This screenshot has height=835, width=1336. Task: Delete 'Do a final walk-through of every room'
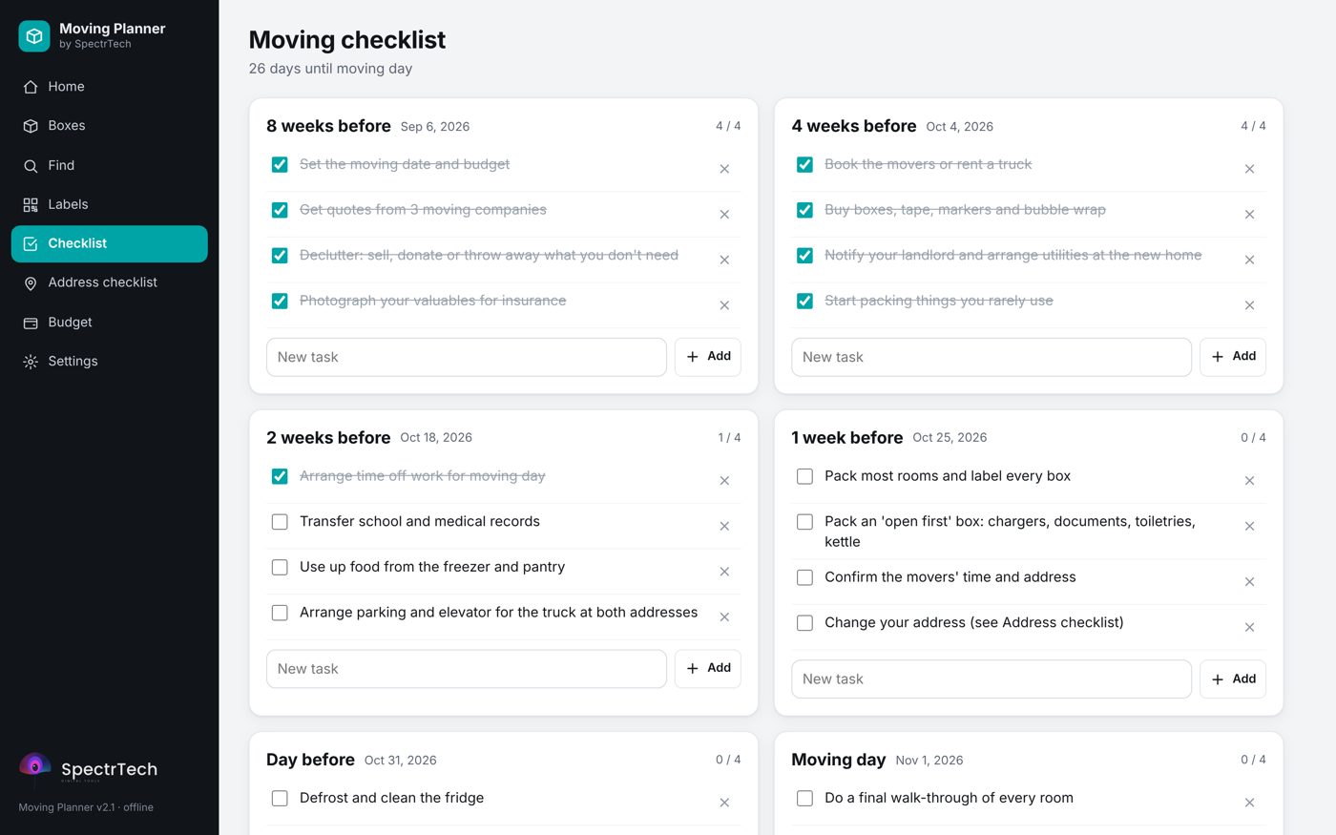pos(1249,803)
